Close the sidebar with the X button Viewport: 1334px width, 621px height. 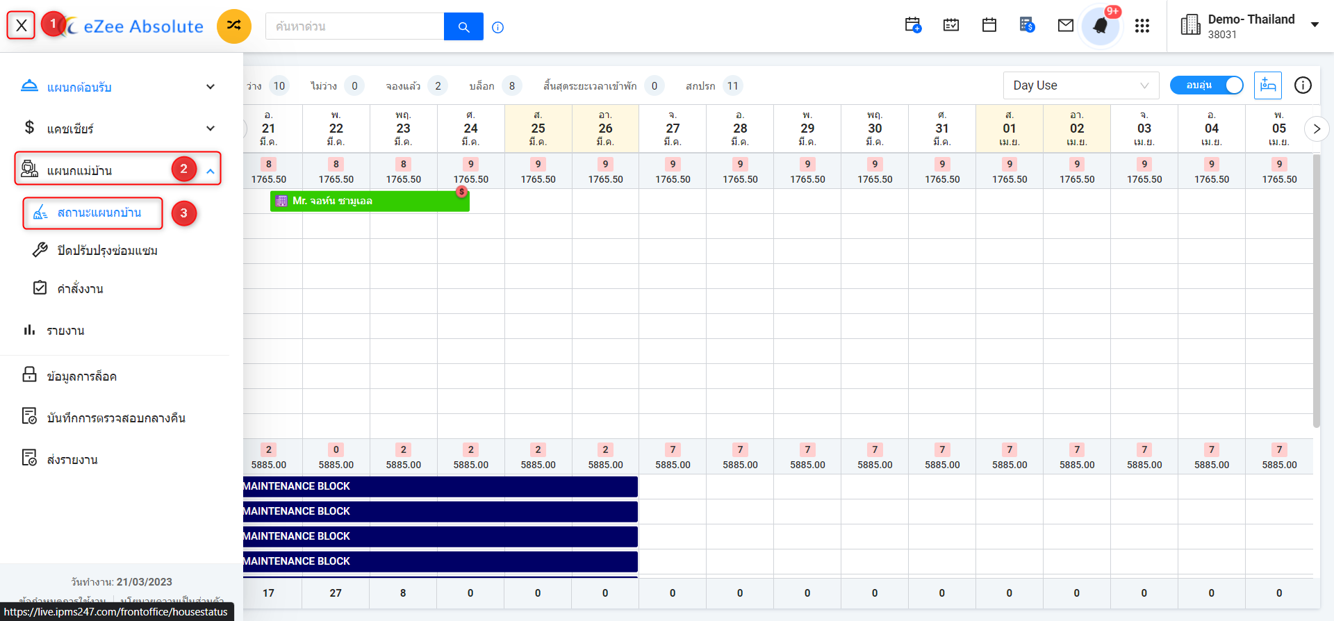[22, 26]
